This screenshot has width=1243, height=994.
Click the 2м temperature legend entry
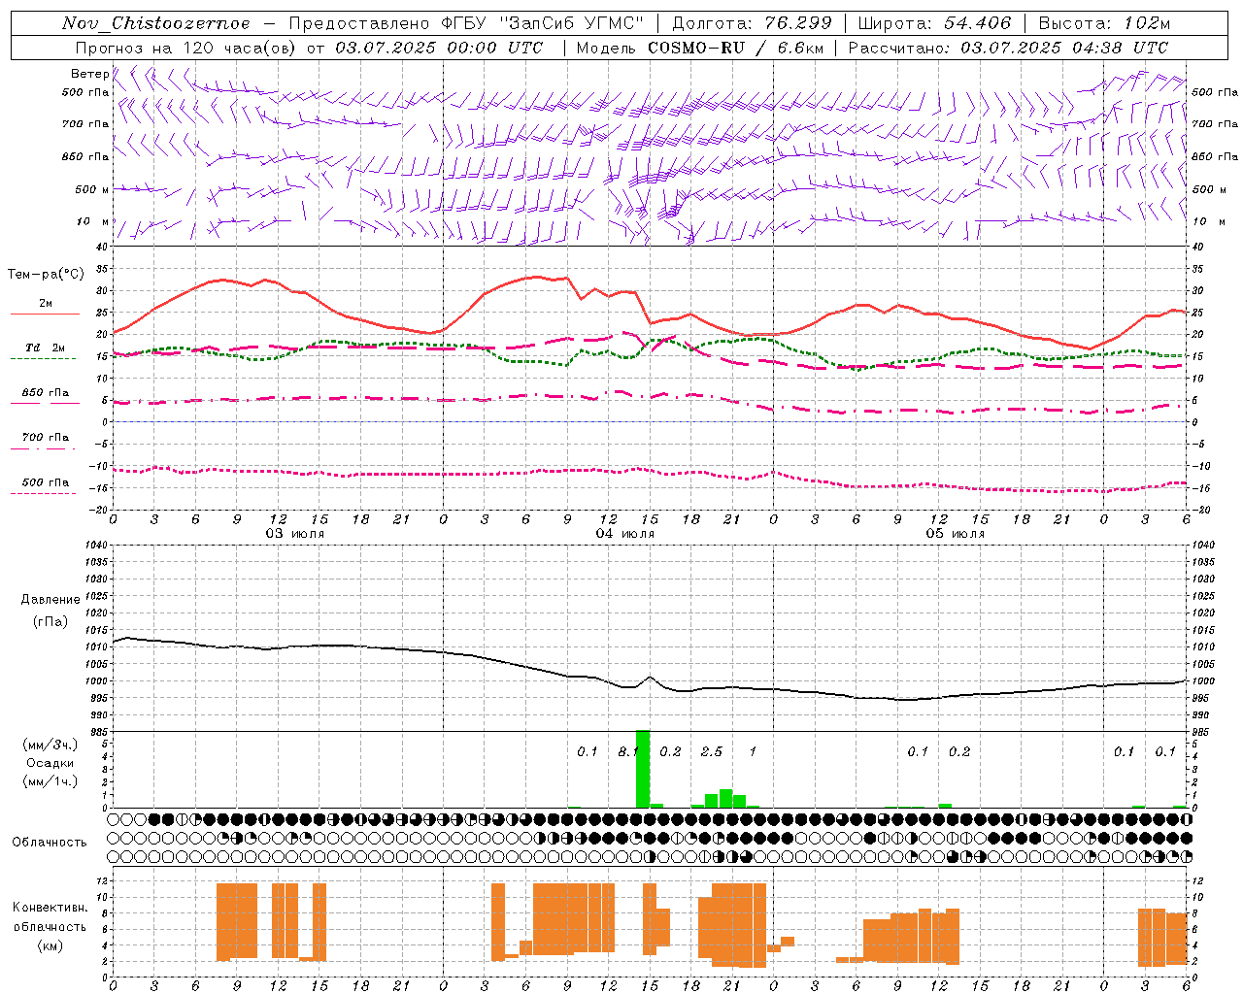pos(46,304)
